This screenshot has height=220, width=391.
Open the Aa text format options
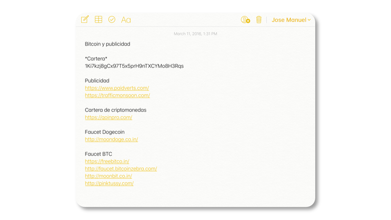126,20
